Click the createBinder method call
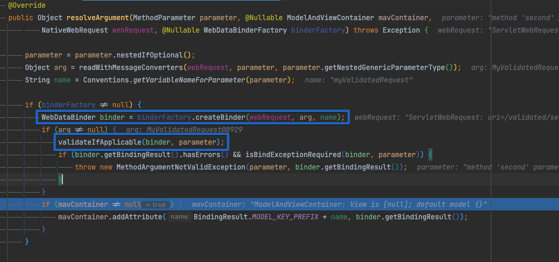The image size is (559, 262). click(220, 117)
